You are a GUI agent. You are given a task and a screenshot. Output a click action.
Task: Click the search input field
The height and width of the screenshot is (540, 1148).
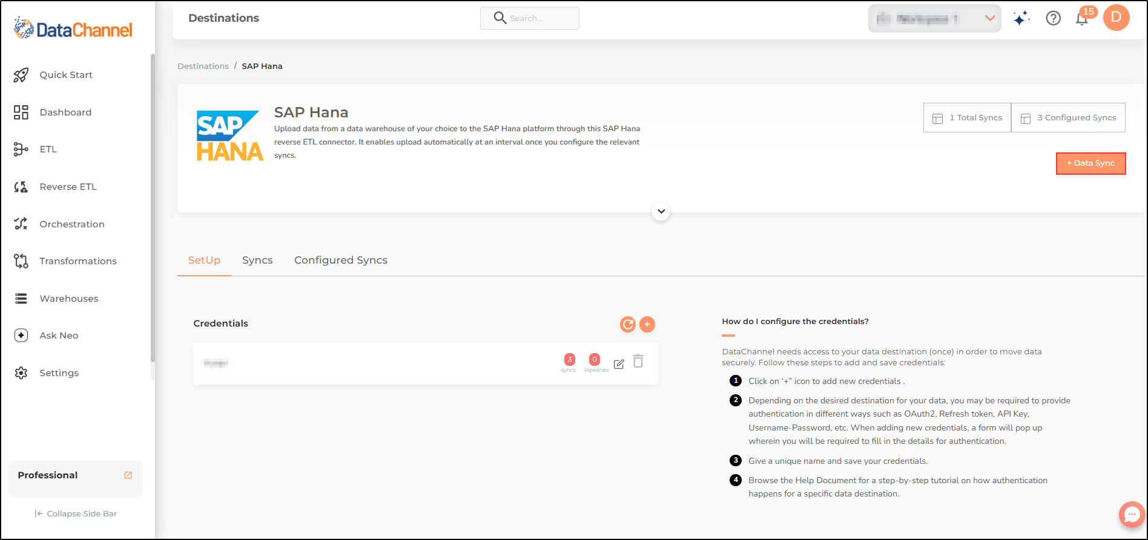tap(530, 18)
